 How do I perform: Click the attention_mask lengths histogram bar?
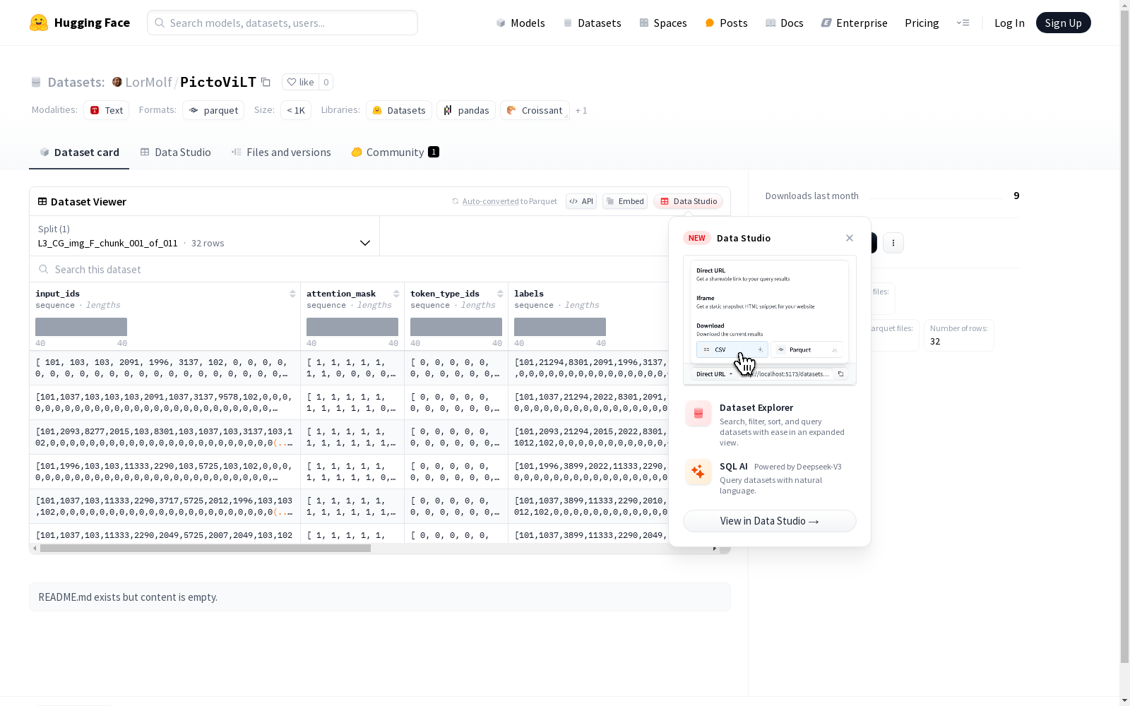tap(352, 327)
